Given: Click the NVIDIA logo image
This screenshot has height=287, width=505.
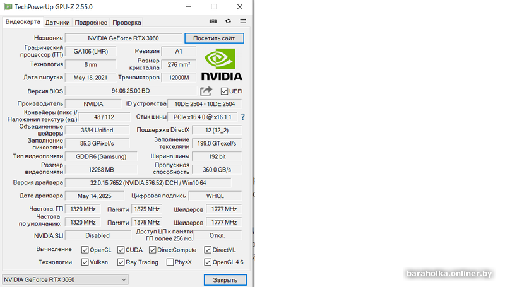Looking at the screenshot, I should [x=222, y=64].
